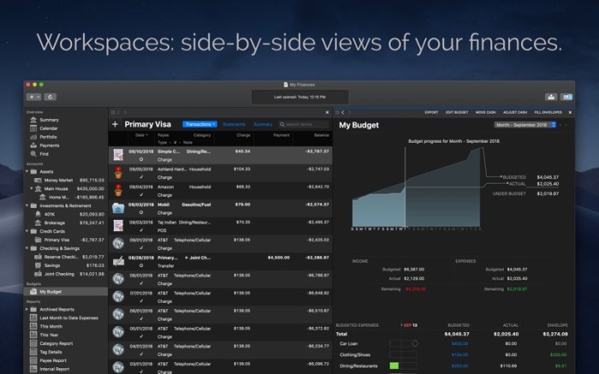599x374 pixels.
Task: Open the Portfolio overview item
Action: (48, 136)
